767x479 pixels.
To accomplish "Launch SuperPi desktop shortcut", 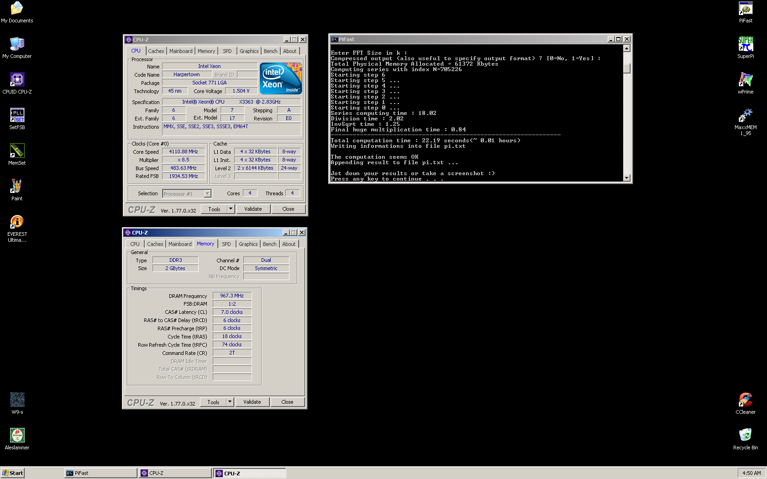I will (746, 47).
